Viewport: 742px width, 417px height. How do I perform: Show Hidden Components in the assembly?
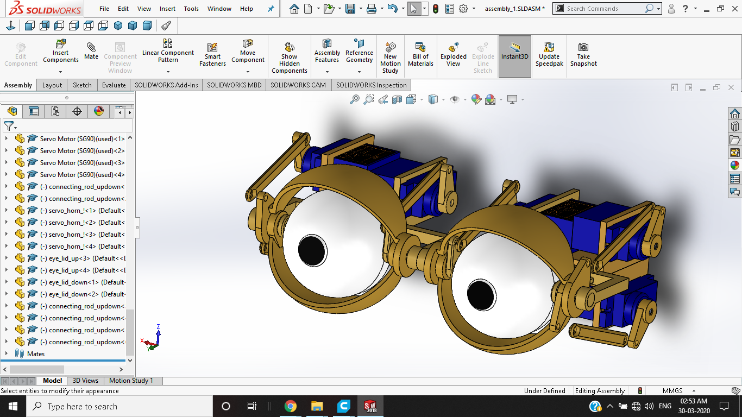pyautogui.click(x=289, y=54)
